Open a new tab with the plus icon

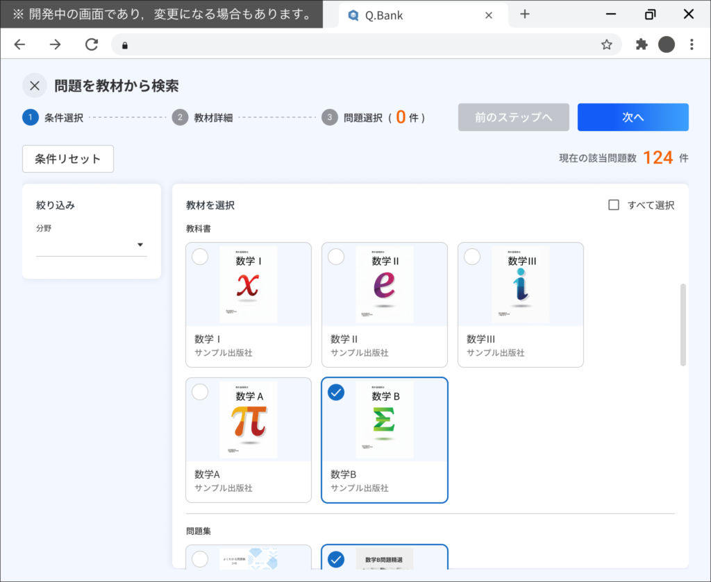(x=526, y=14)
